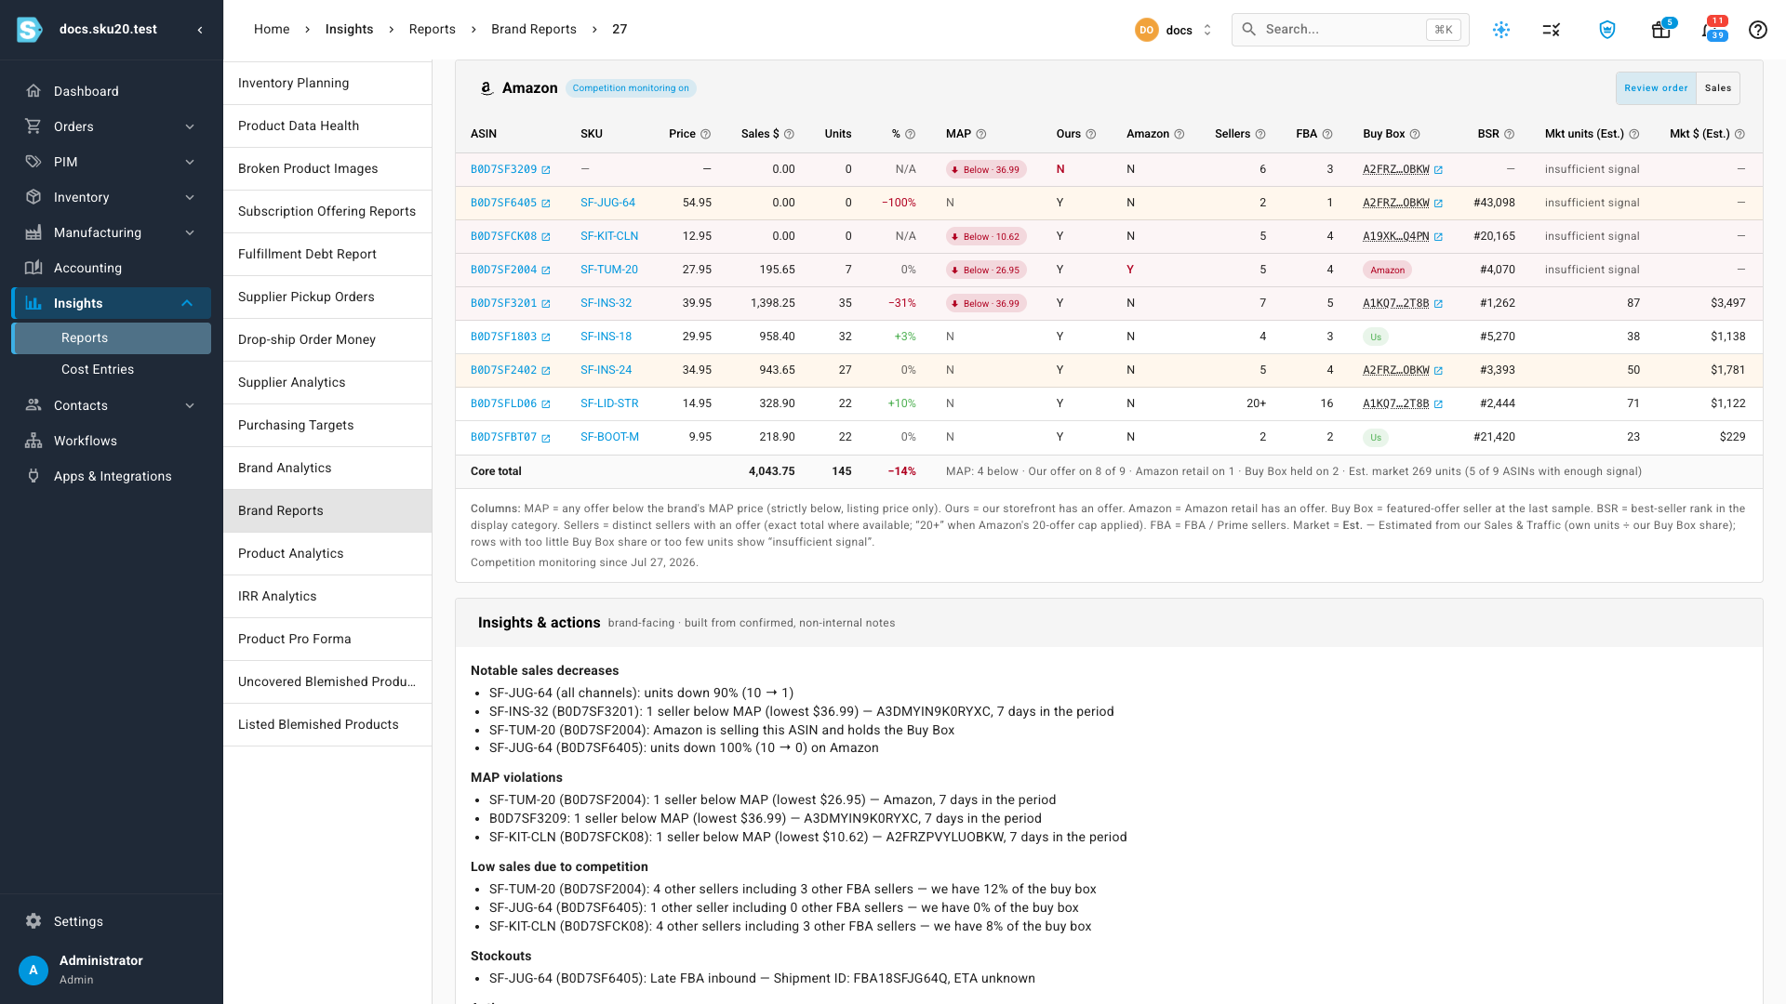The height and width of the screenshot is (1004, 1786).
Task: Click the Below · 26.95 MAP badge
Action: pyautogui.click(x=986, y=270)
